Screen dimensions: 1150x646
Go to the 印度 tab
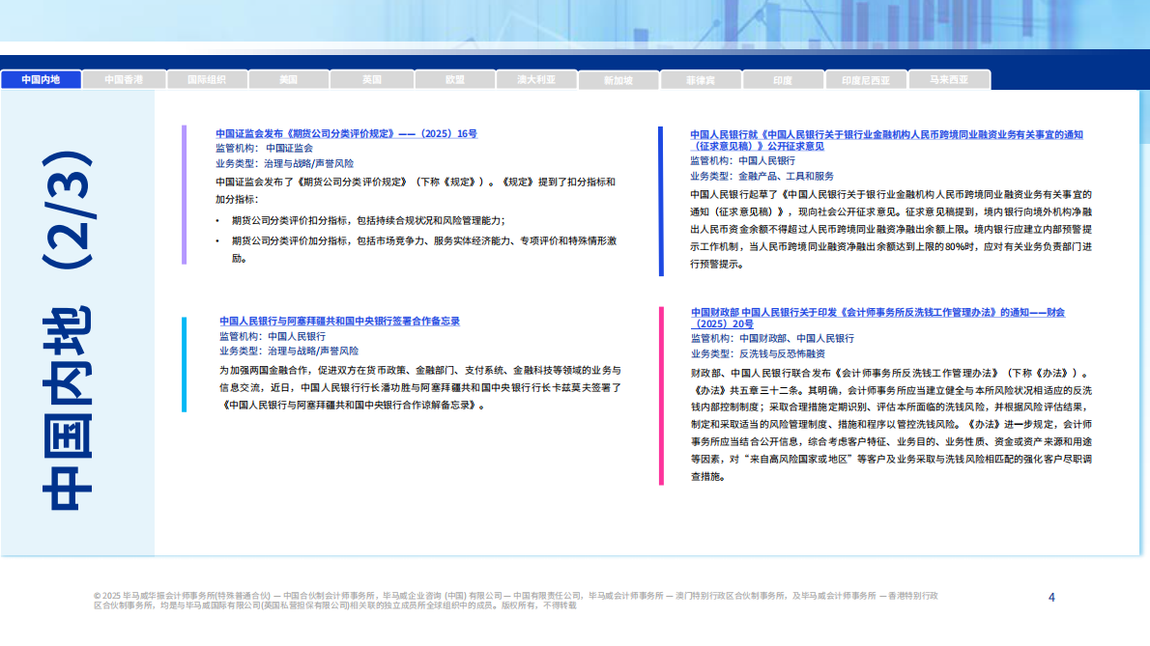pyautogui.click(x=783, y=81)
